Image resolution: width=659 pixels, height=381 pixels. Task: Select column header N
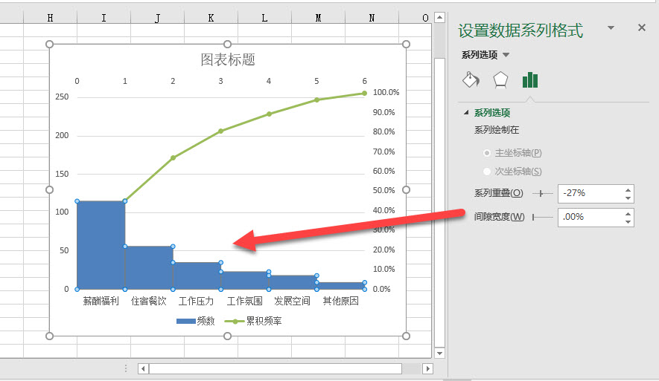[x=372, y=18]
